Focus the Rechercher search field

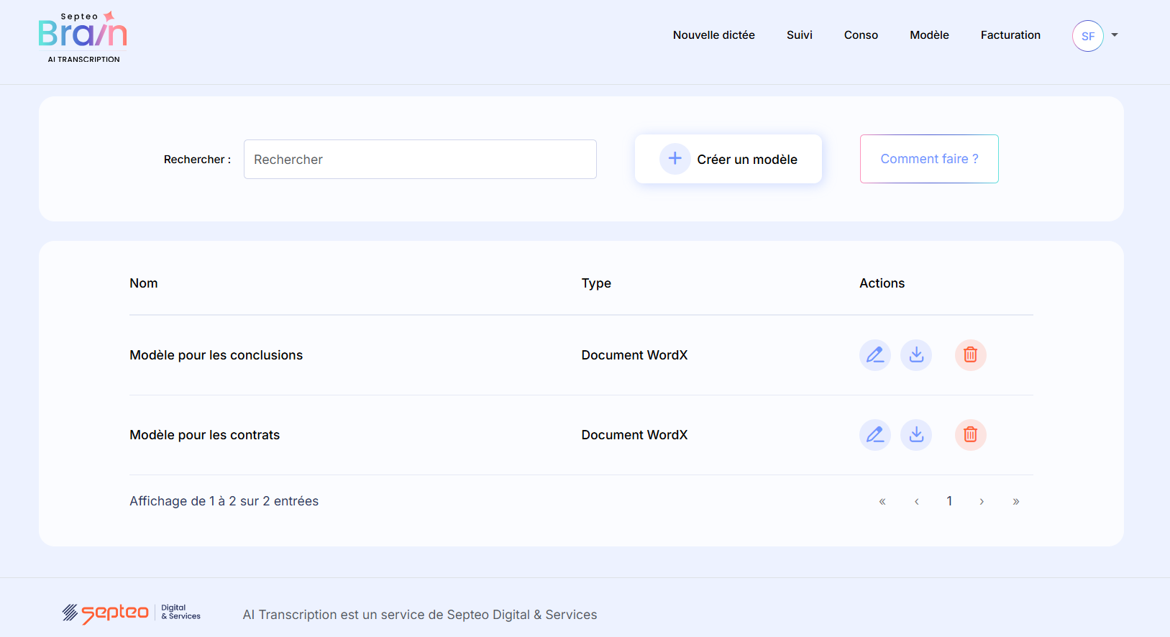click(420, 160)
